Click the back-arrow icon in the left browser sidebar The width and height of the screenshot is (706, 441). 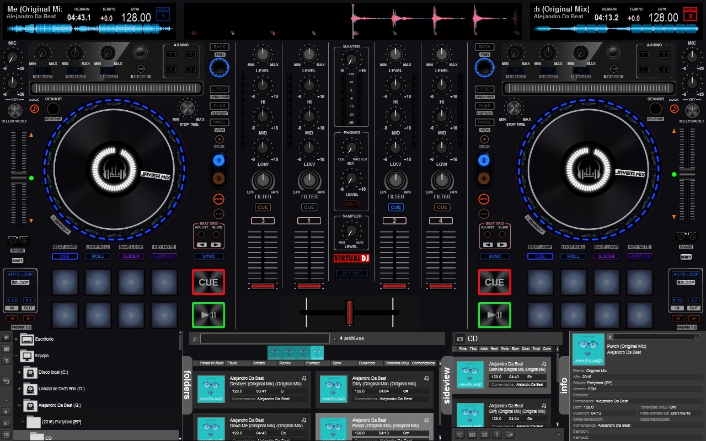[x=6, y=381]
